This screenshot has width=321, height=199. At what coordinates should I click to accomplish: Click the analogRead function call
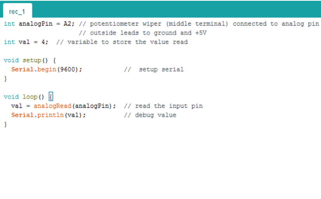53,106
